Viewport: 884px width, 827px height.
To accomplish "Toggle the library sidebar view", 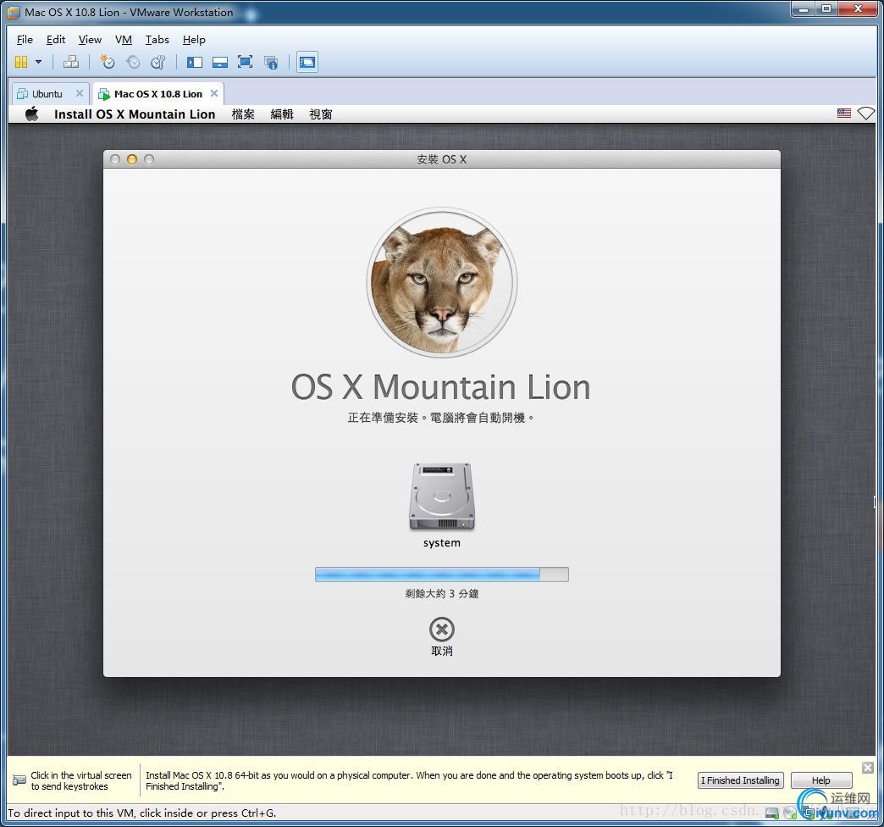I will (195, 62).
